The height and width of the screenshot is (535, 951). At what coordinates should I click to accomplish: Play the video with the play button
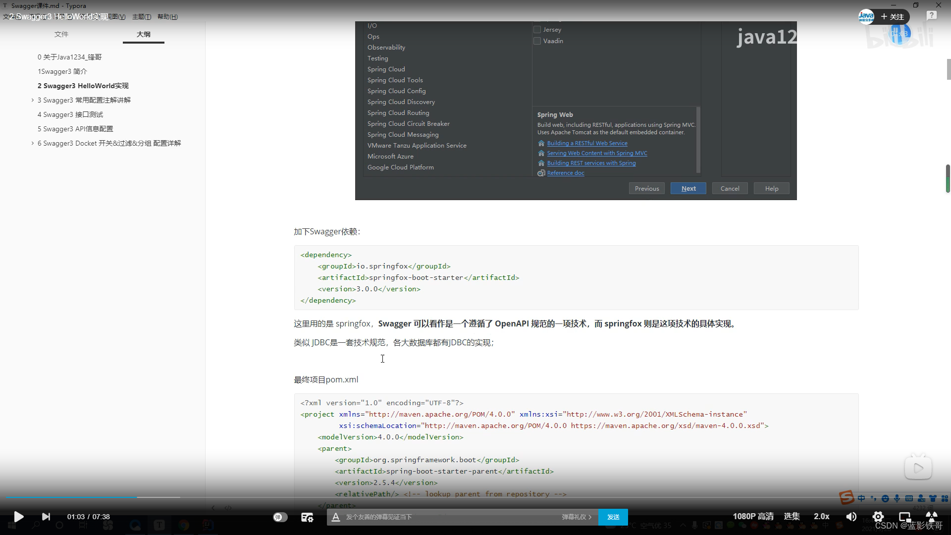click(x=19, y=517)
